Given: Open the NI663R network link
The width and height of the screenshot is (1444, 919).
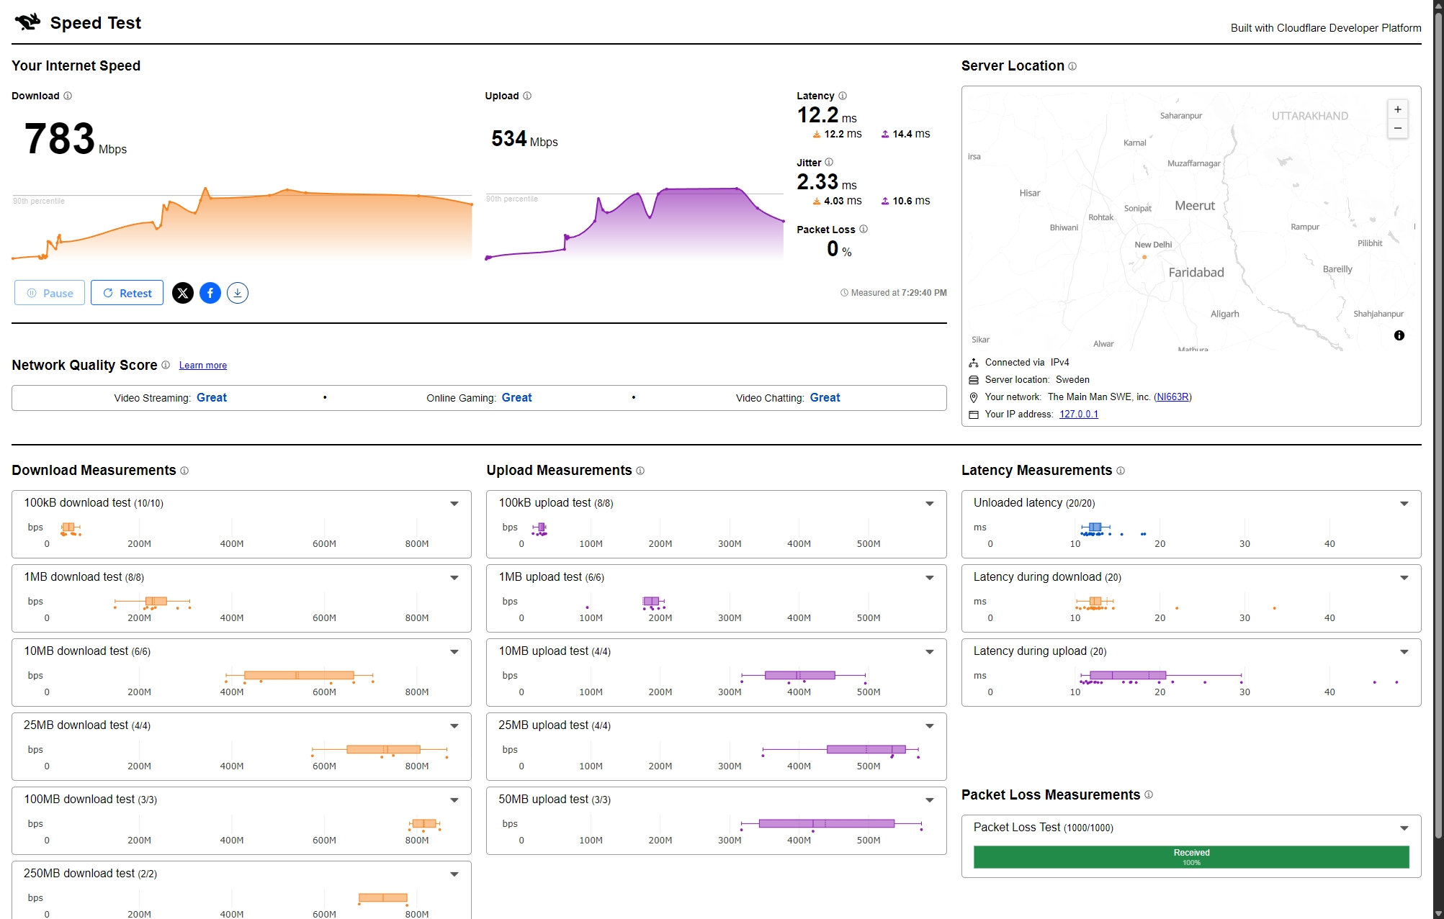Looking at the screenshot, I should [1172, 397].
